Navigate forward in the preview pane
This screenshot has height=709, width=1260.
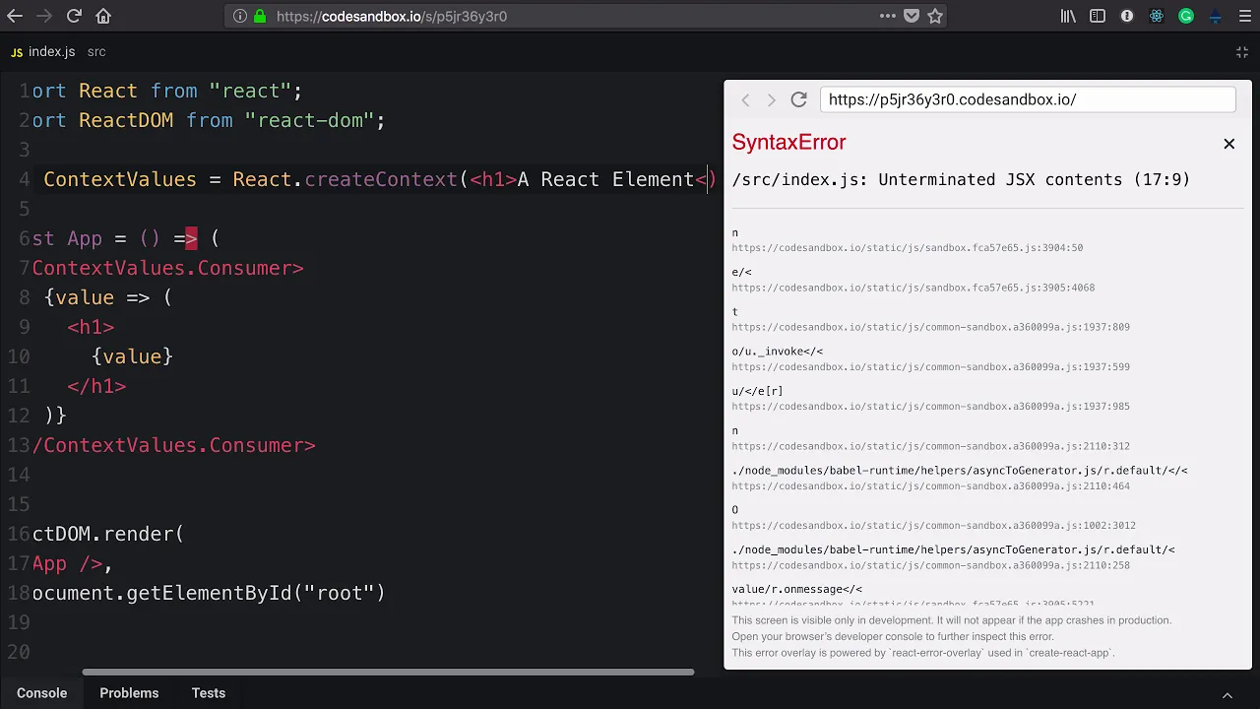771,99
